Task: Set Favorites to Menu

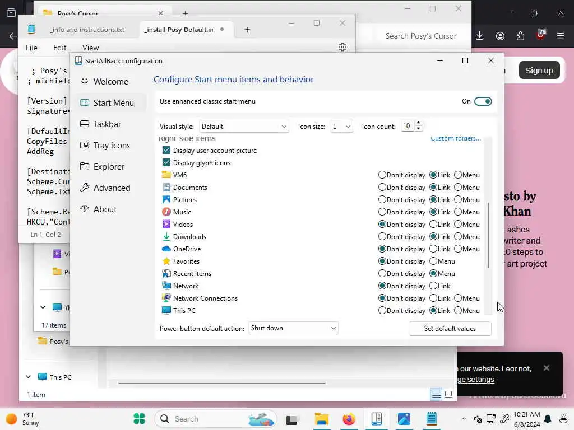Action: click(433, 261)
